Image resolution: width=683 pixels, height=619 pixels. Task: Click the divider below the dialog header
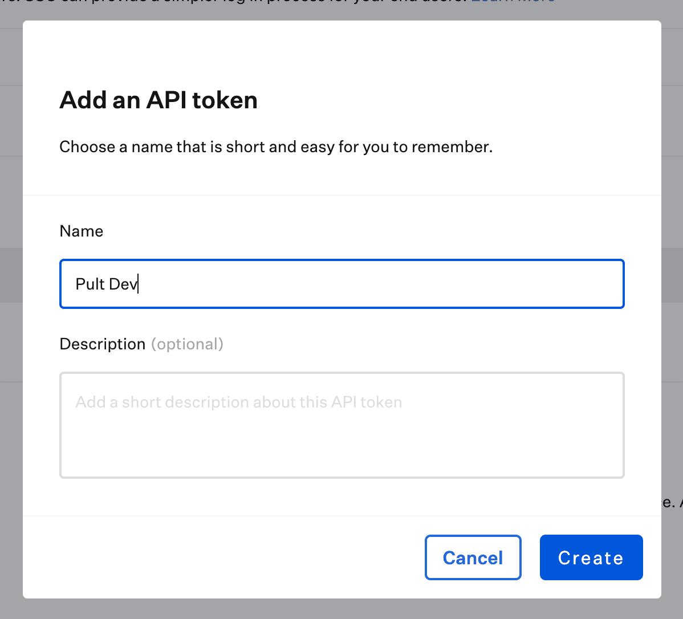click(342, 194)
